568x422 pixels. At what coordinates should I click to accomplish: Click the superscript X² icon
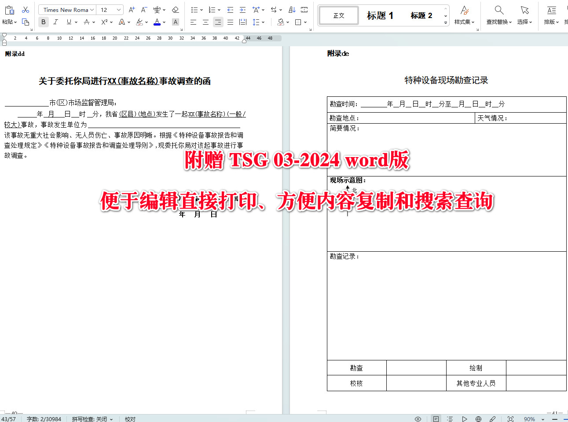104,22
